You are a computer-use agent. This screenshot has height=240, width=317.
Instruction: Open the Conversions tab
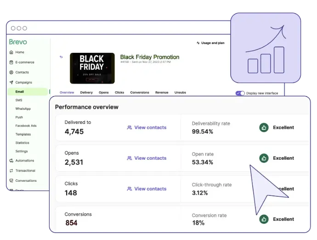(140, 93)
